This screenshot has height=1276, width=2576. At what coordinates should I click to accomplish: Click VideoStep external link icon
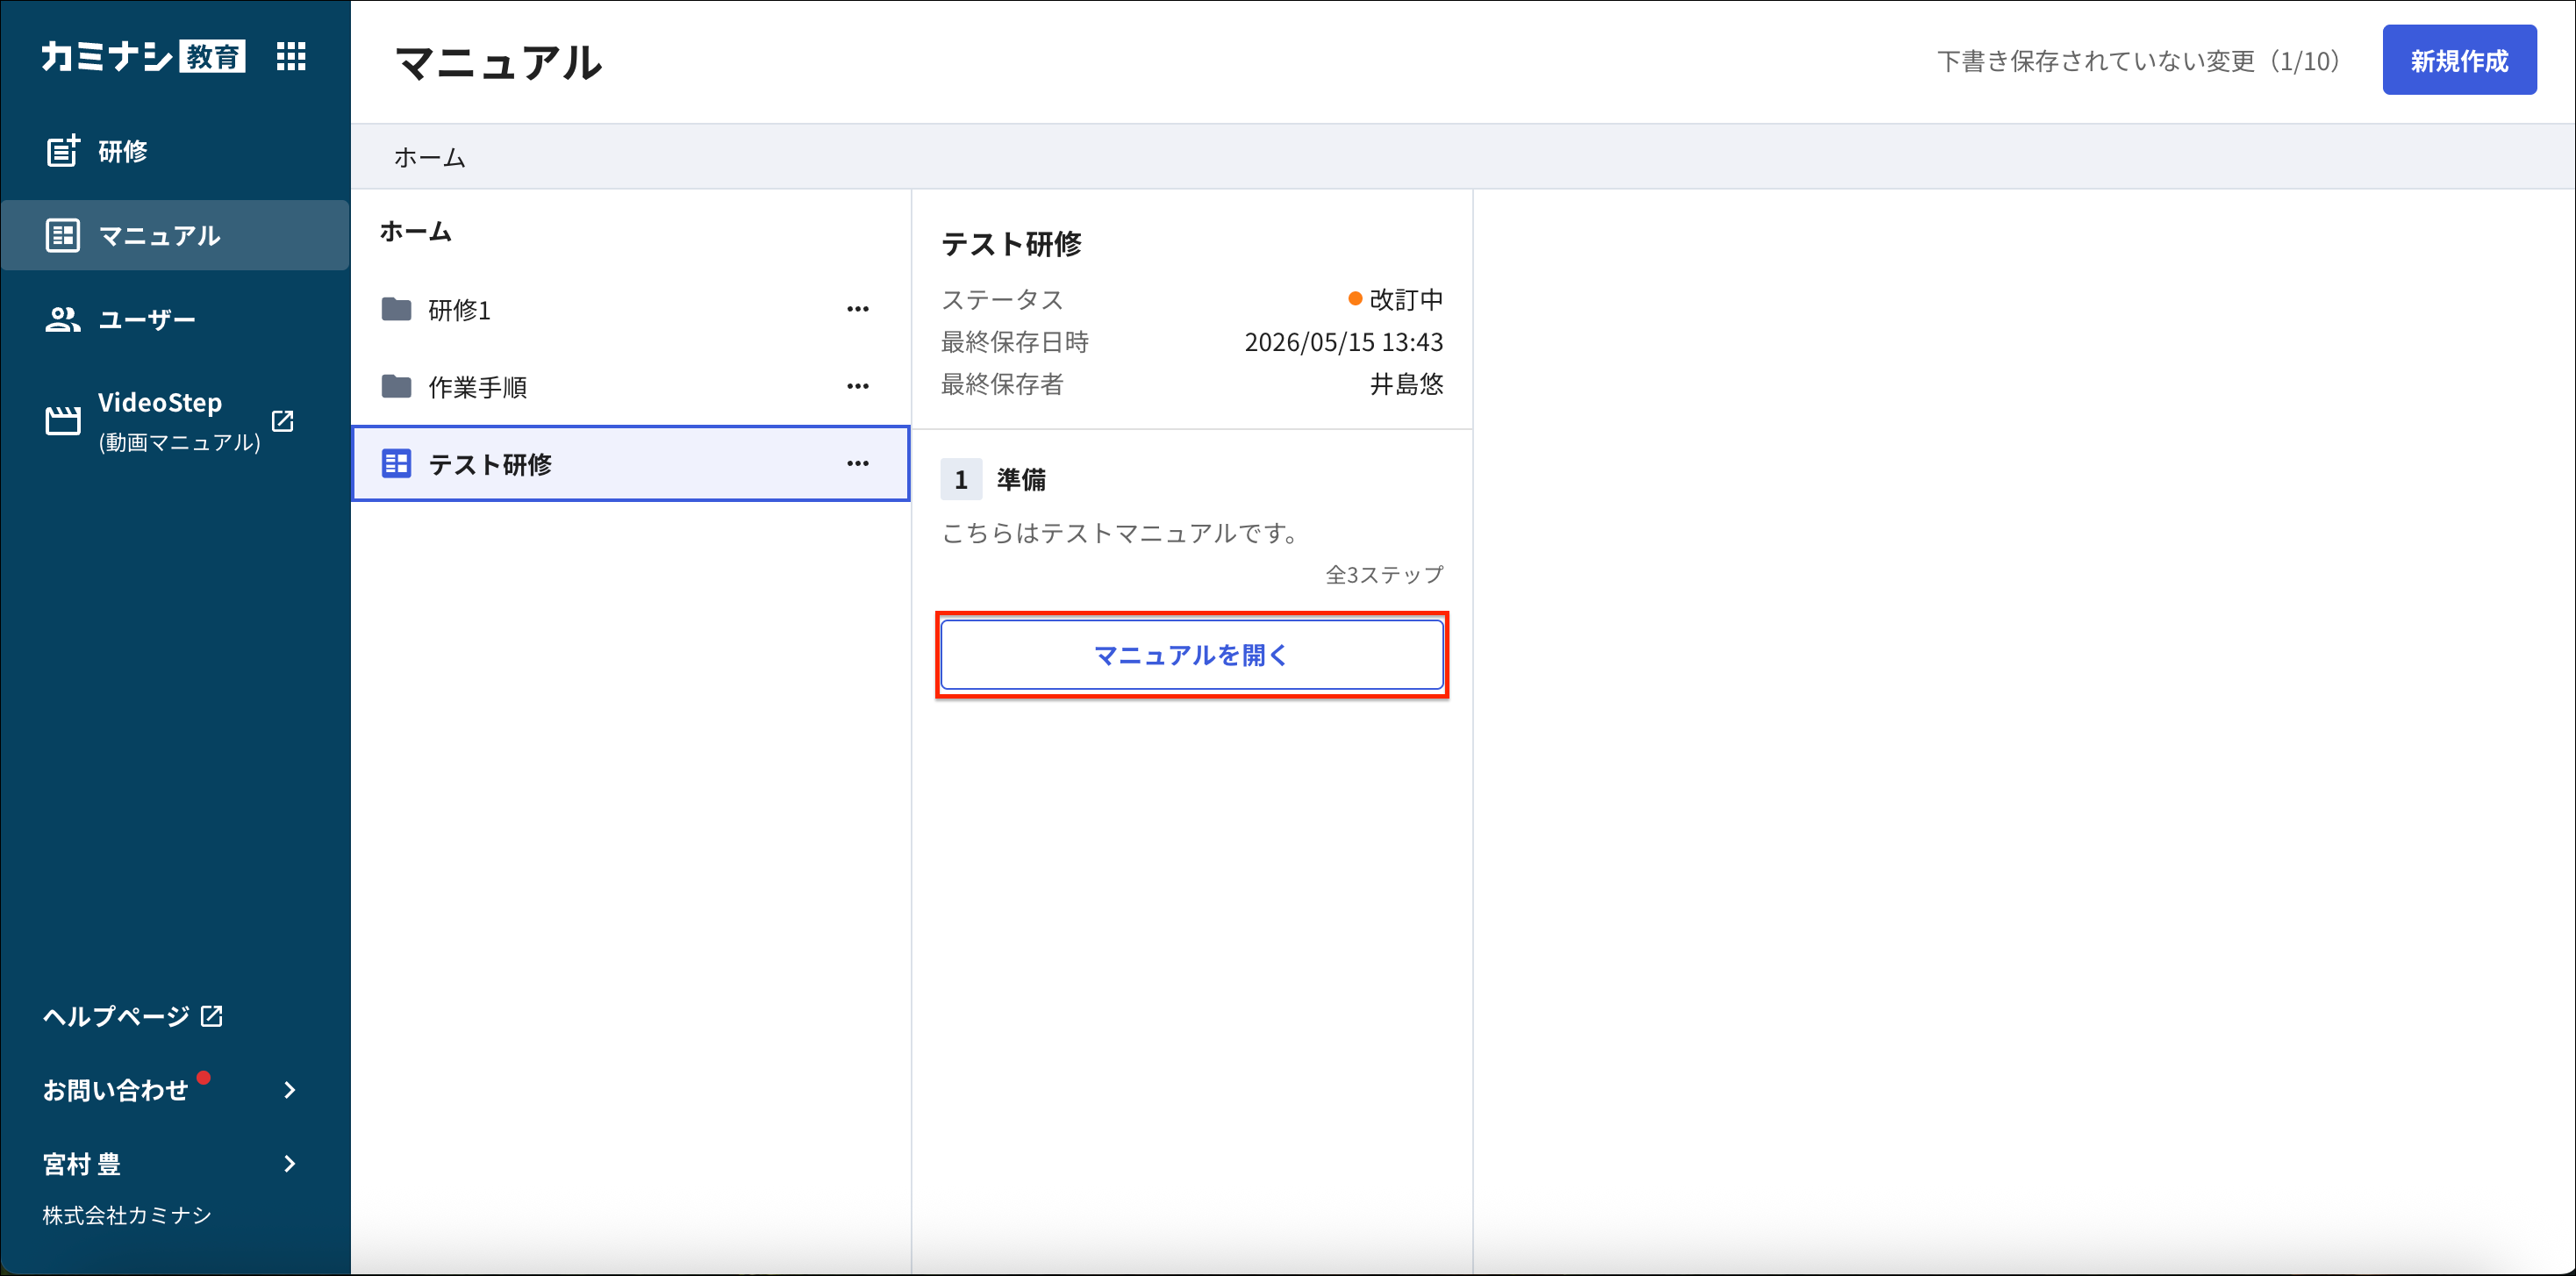pyautogui.click(x=283, y=421)
